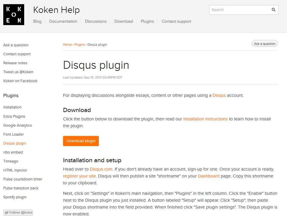Screen dimensions: 287x216
Task: Open the Dashboard link
Action: tap(208, 176)
